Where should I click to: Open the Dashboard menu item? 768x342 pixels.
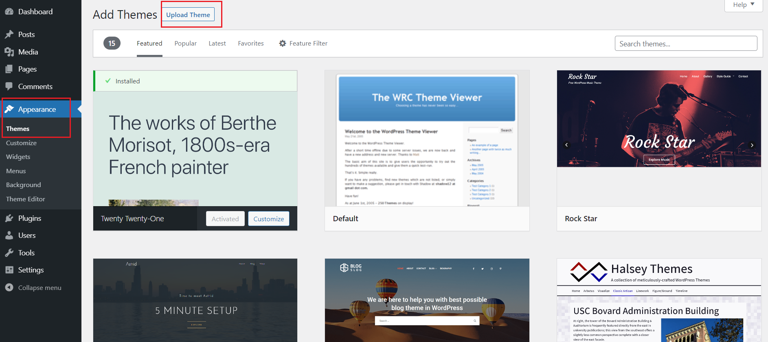coord(41,12)
